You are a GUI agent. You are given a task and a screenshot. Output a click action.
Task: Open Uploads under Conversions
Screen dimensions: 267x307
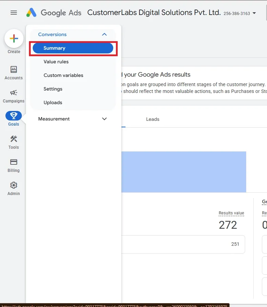(x=53, y=102)
